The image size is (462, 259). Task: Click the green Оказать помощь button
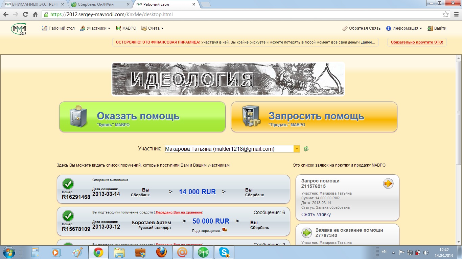click(x=142, y=117)
